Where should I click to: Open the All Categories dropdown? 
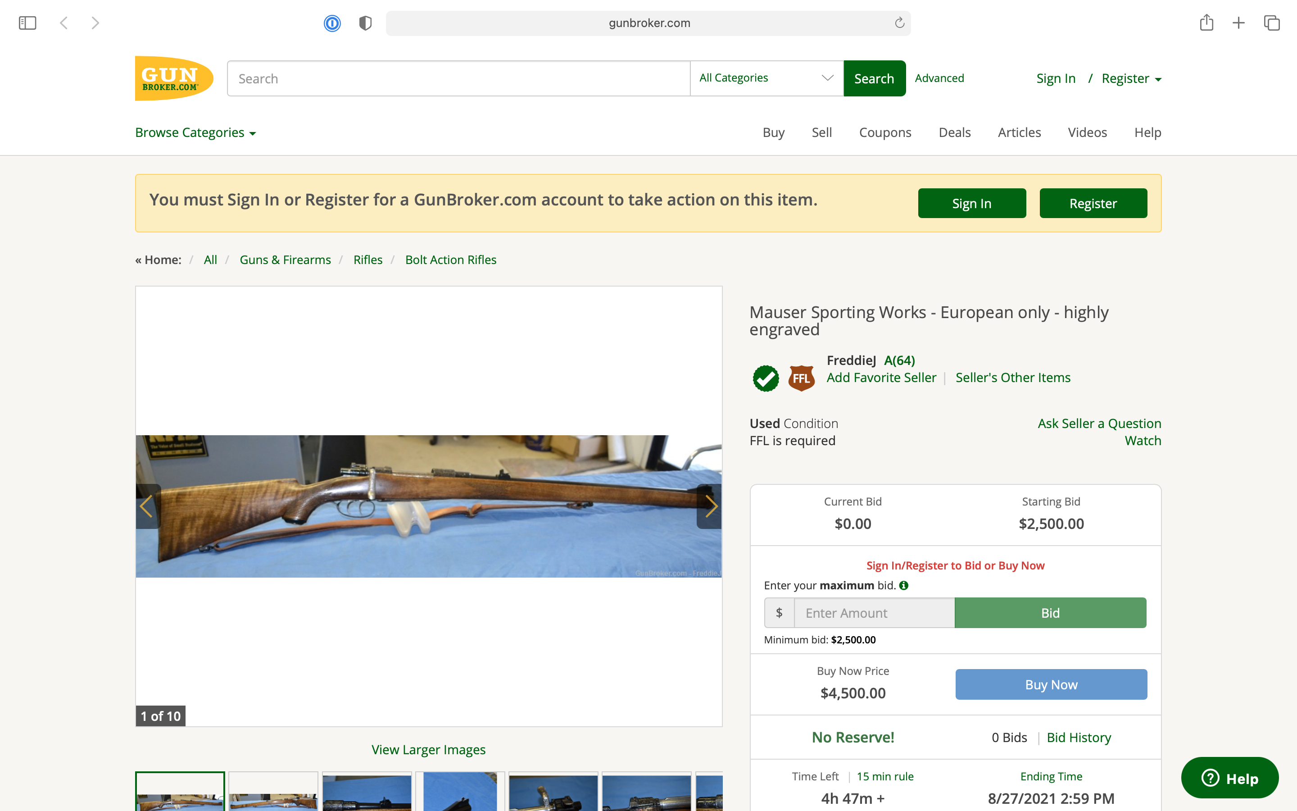(x=767, y=78)
